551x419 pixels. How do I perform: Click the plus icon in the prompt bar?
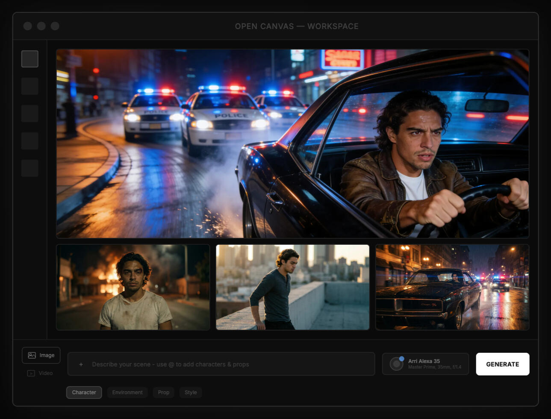pos(81,364)
